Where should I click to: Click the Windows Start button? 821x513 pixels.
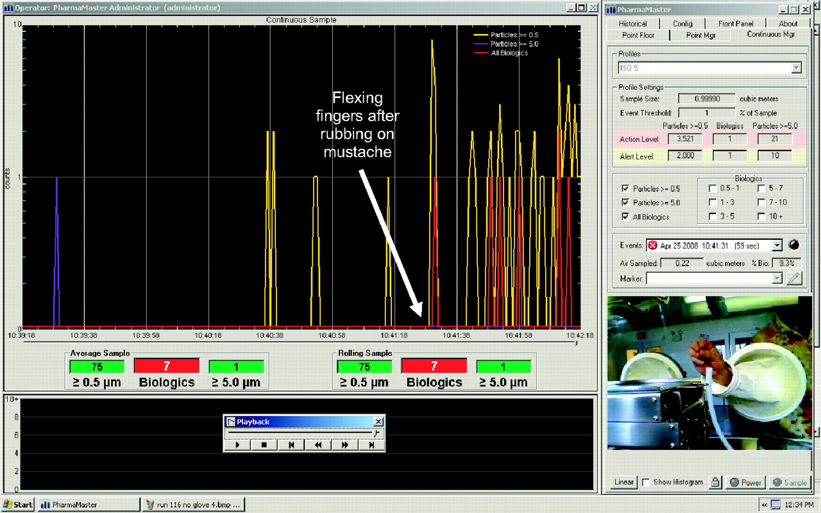pyautogui.click(x=18, y=505)
